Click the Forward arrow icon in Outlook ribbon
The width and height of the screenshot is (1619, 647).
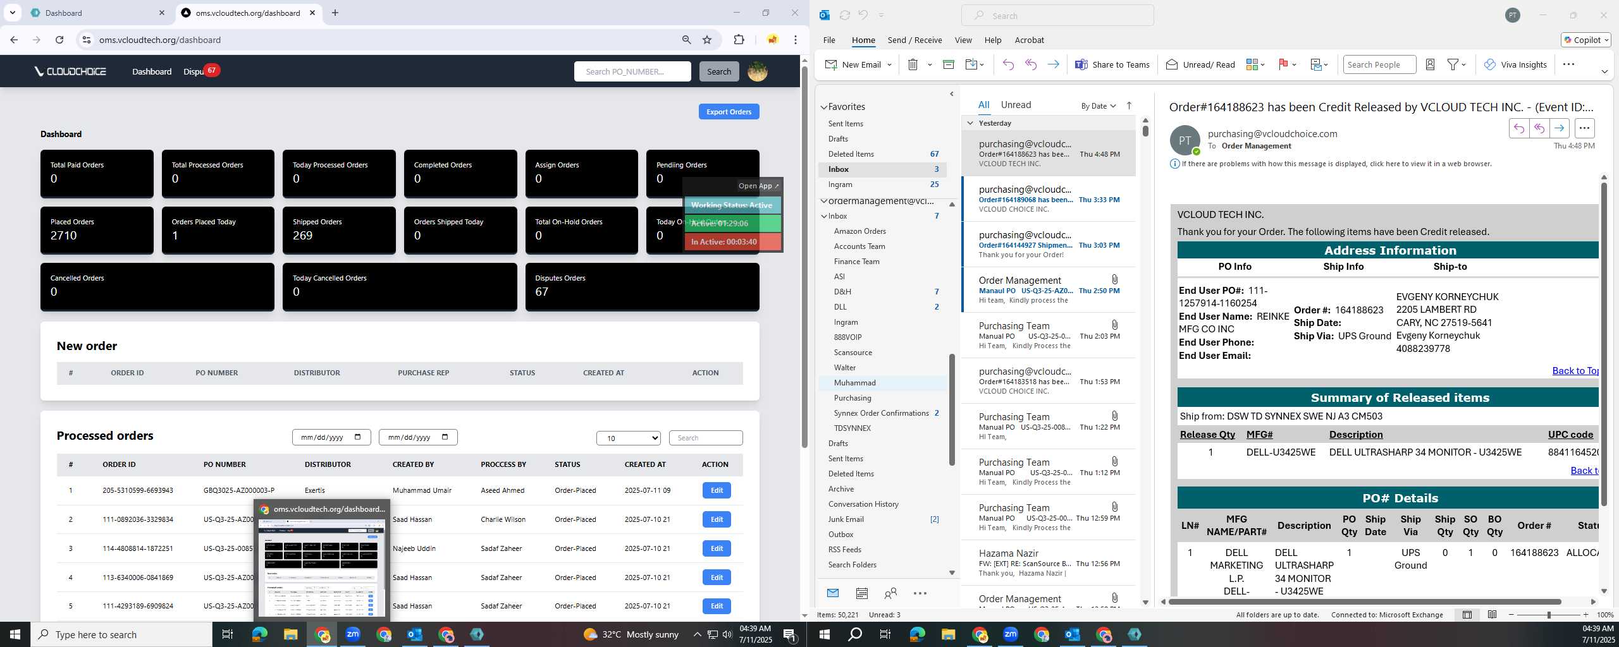tap(1053, 64)
